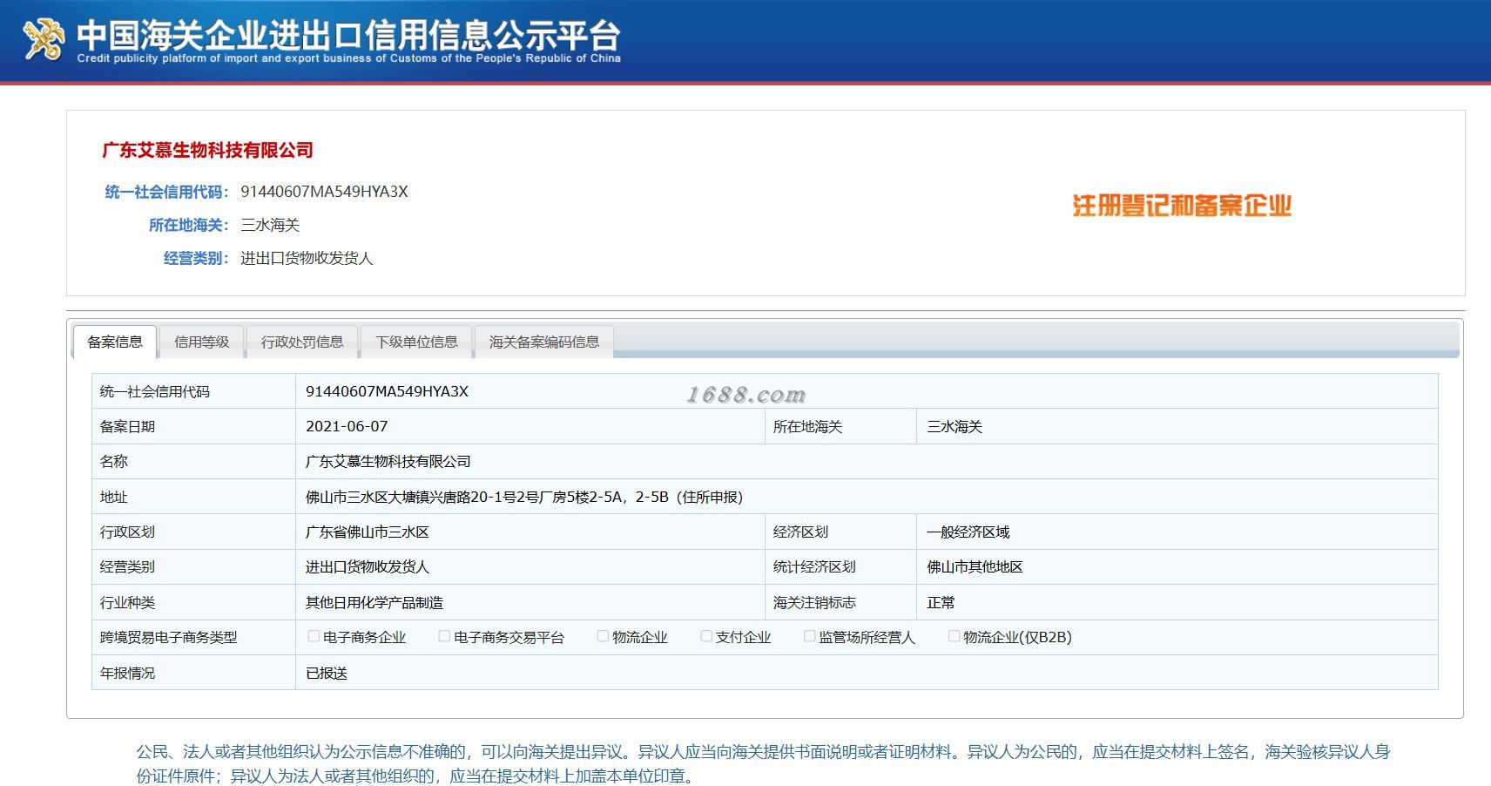Click the objection notice paragraph starting 公民、法人
The height and width of the screenshot is (786, 1491).
763,763
